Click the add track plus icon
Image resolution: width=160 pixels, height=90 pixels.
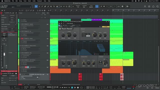(x=49, y=10)
